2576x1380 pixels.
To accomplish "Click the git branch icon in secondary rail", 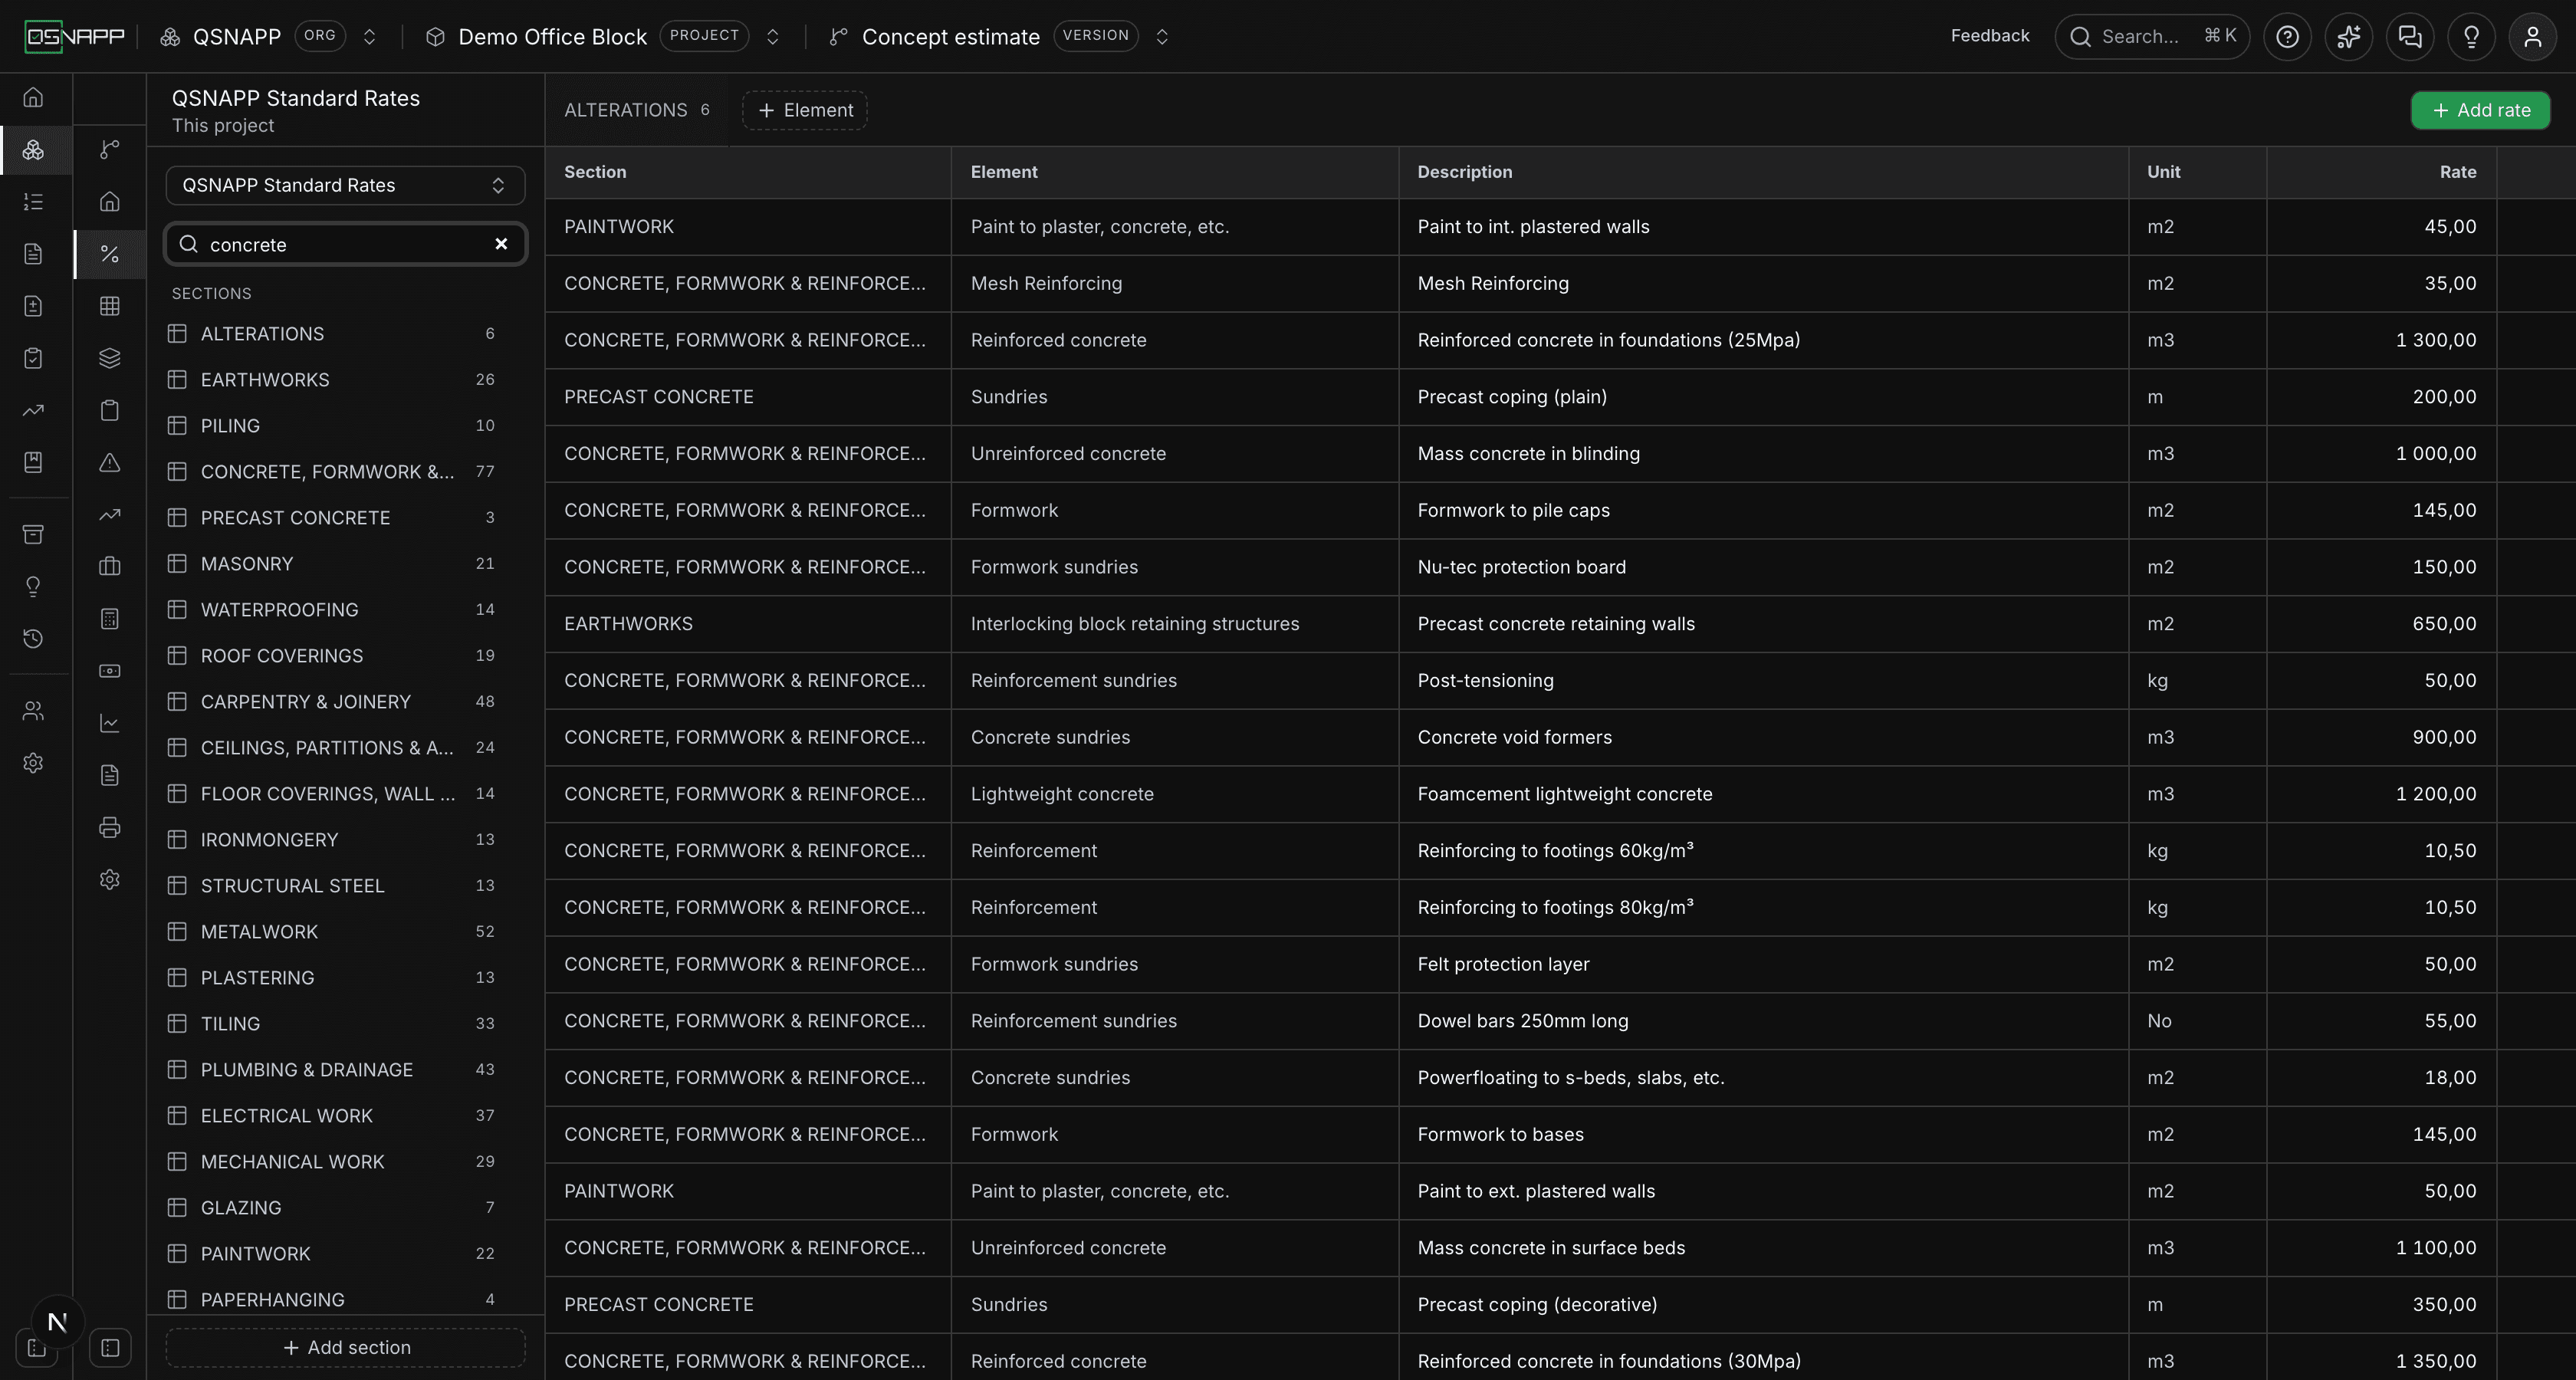I will [110, 149].
